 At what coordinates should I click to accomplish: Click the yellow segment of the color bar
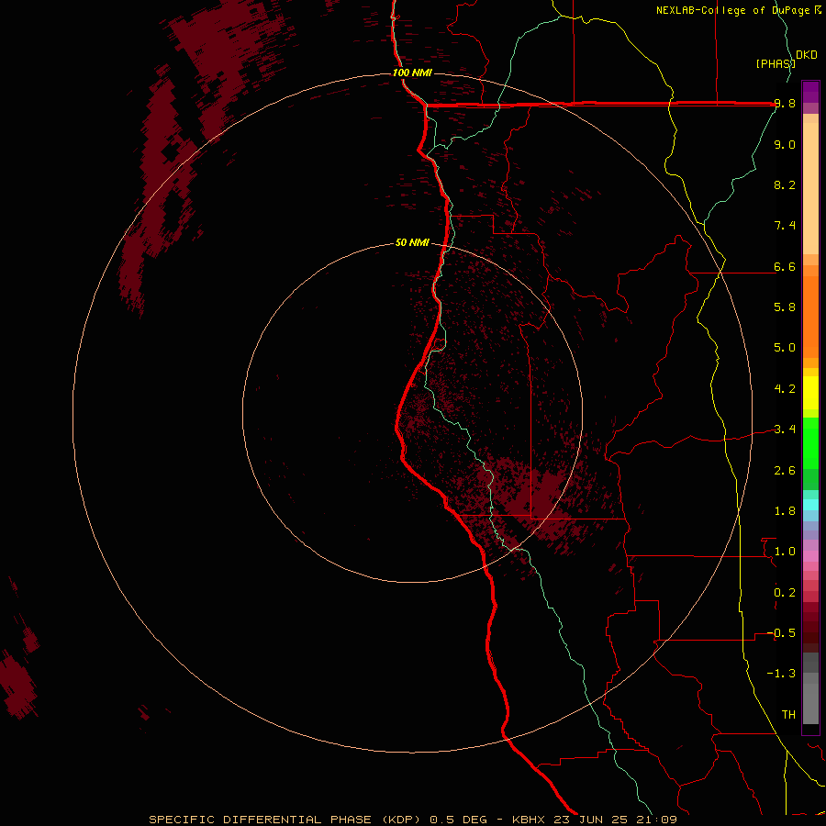point(810,393)
